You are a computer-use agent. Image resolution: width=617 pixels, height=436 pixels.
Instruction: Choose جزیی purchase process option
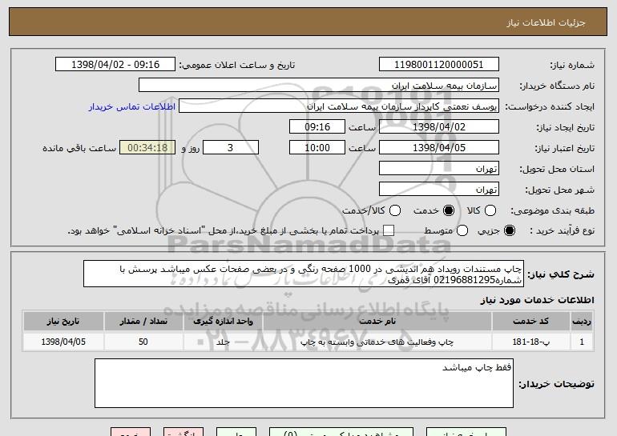click(509, 230)
